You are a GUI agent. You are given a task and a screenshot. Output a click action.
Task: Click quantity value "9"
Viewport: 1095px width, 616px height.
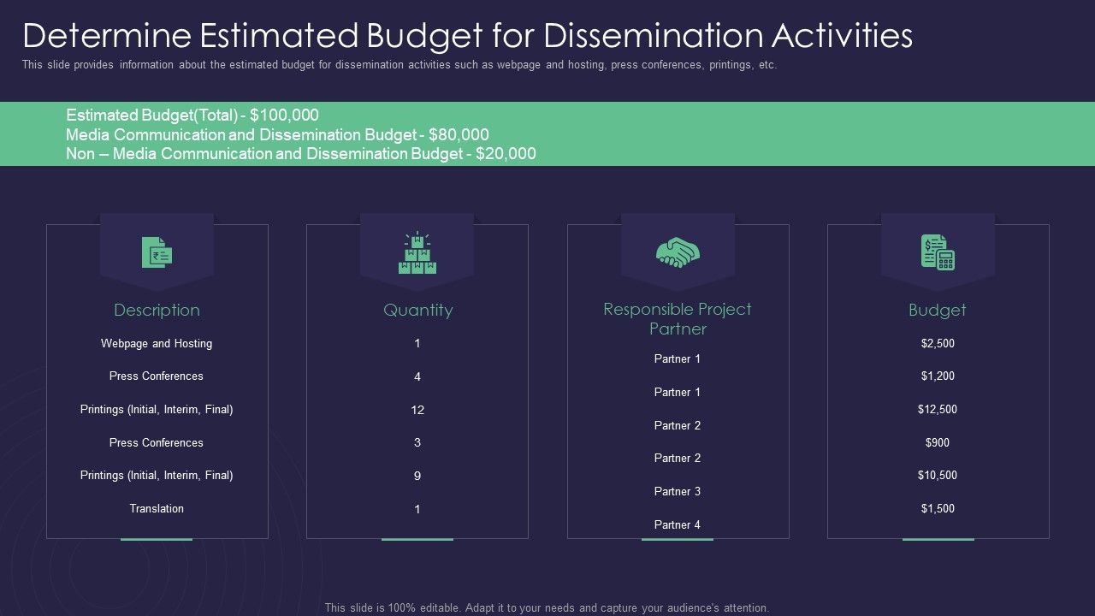click(x=417, y=476)
